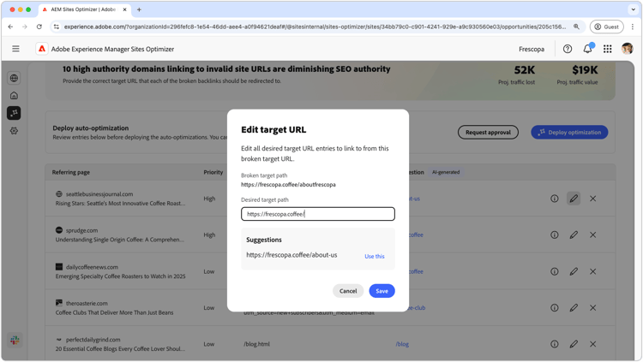The height and width of the screenshot is (362, 643).
Task: Edit the dailycoffeenews.com row target
Action: pos(574,271)
